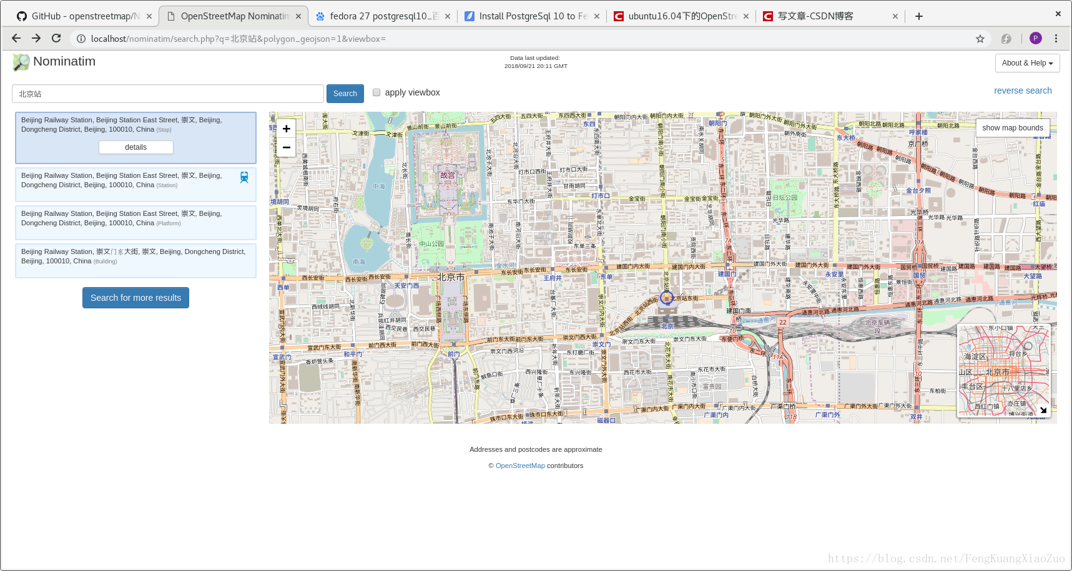Close the fedora 27 postgresql10 tab
The width and height of the screenshot is (1072, 571).
[x=448, y=16]
